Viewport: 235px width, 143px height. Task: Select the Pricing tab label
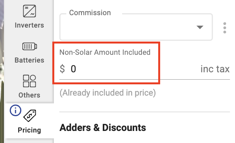point(29,130)
